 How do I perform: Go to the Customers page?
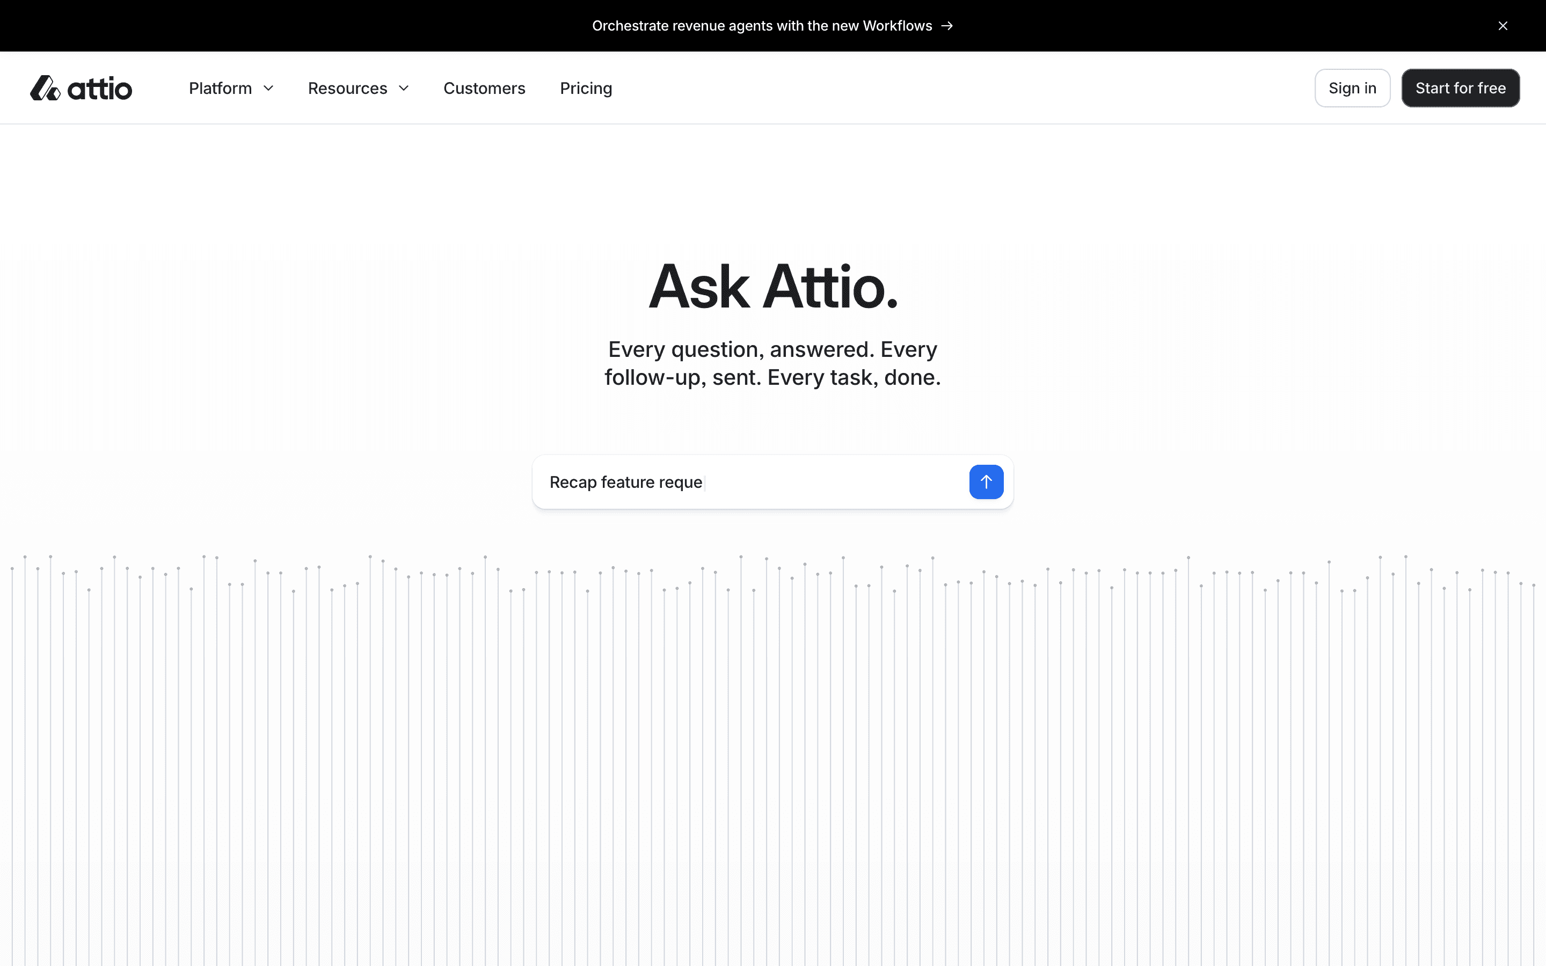click(484, 88)
